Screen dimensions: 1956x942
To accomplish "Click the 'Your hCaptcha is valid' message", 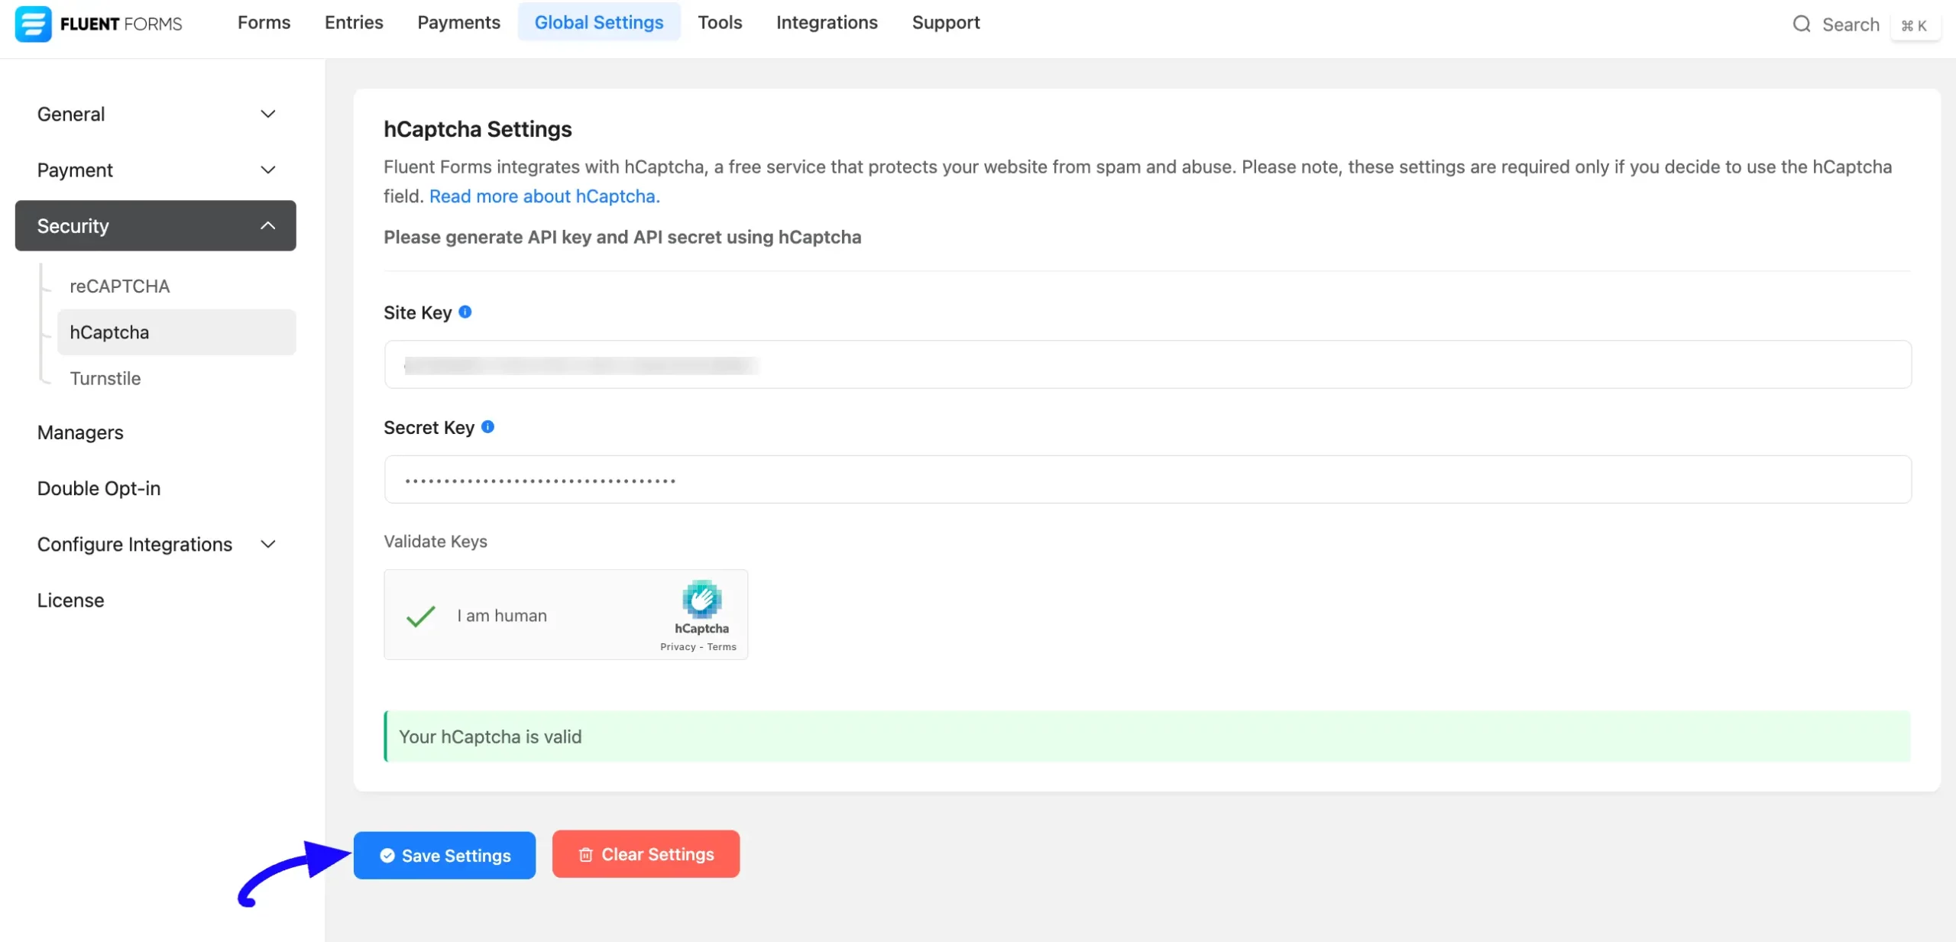I will tap(1148, 736).
